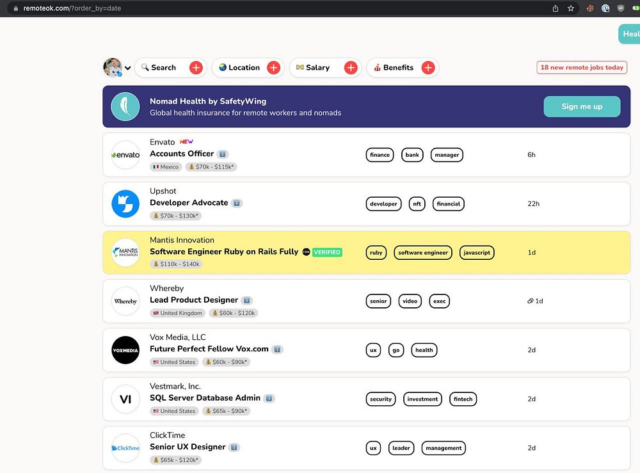Select the javascript tag
The height and width of the screenshot is (473, 640).
tap(477, 253)
